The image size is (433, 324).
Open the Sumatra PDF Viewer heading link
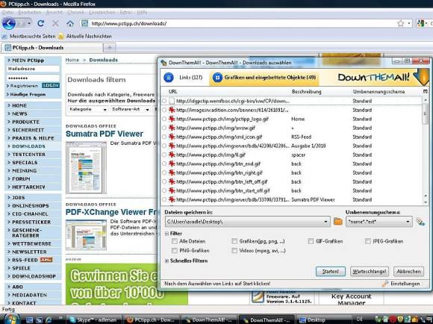click(105, 134)
